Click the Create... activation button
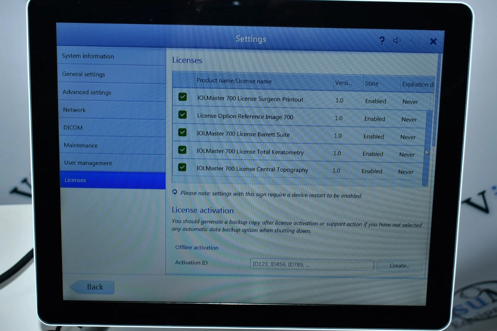The image size is (497, 331). click(399, 266)
